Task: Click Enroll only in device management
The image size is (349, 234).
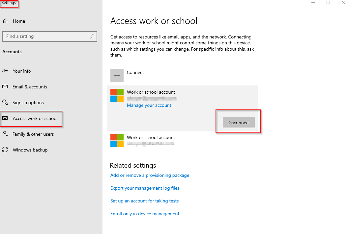Action: (145, 214)
